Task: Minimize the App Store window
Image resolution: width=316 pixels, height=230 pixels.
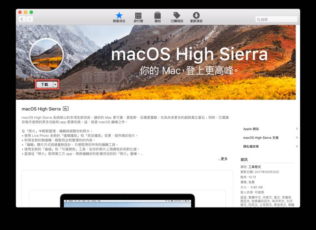Action: click(26, 12)
